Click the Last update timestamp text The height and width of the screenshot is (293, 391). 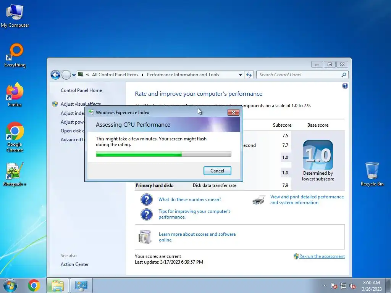click(169, 262)
